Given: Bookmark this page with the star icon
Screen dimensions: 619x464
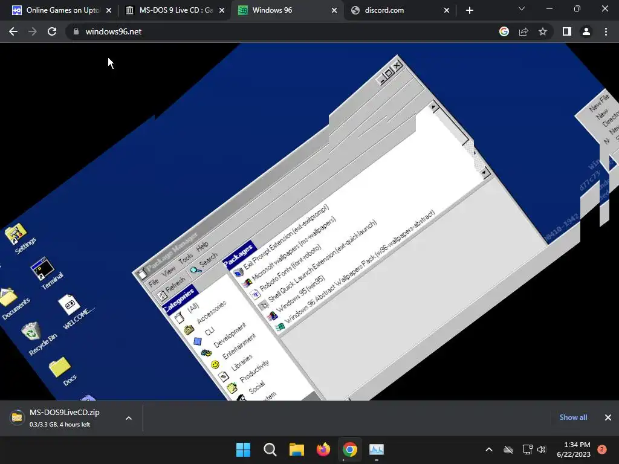Looking at the screenshot, I should pyautogui.click(x=543, y=31).
